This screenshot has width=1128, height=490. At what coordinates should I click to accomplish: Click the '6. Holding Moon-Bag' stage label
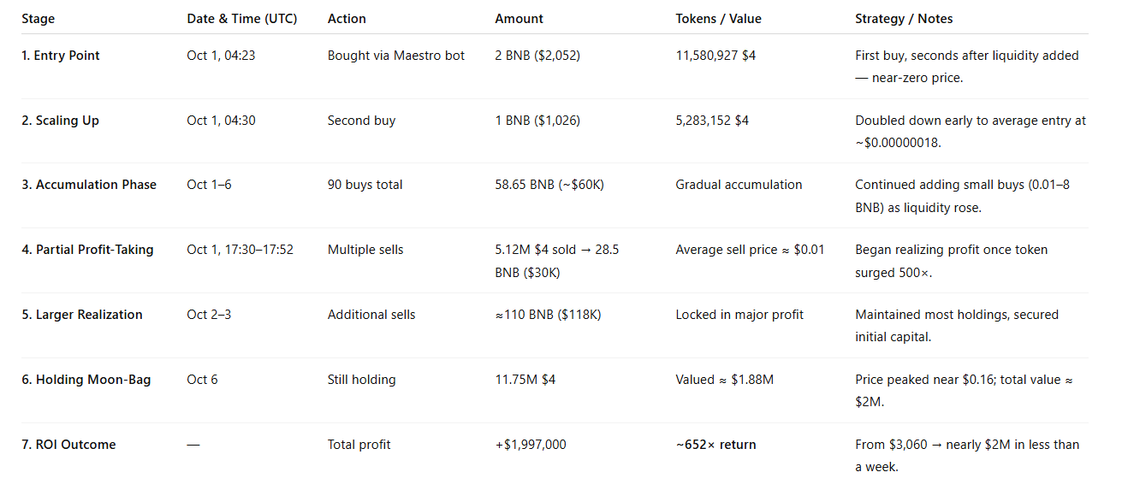pyautogui.click(x=86, y=380)
